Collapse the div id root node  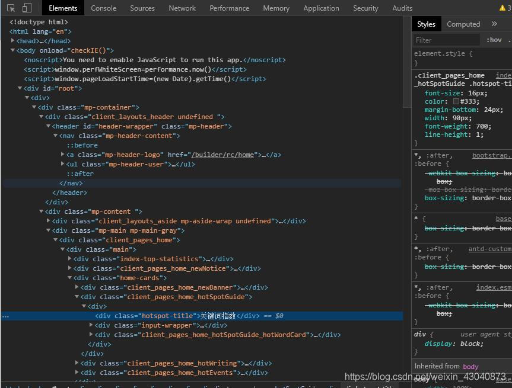(x=20, y=88)
